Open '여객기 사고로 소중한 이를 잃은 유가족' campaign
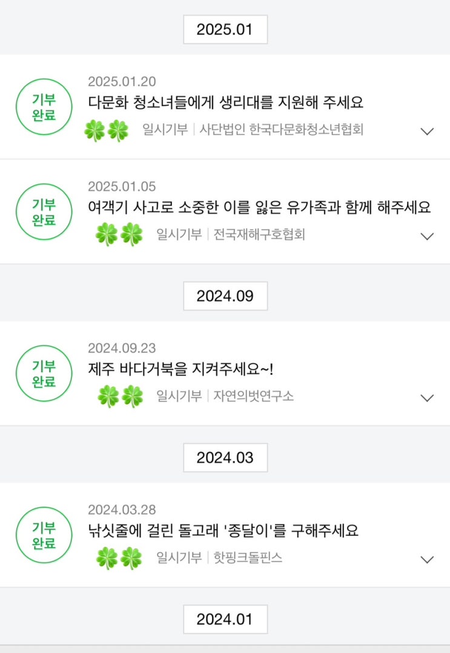Screen dimensions: 450x653 coord(259,207)
